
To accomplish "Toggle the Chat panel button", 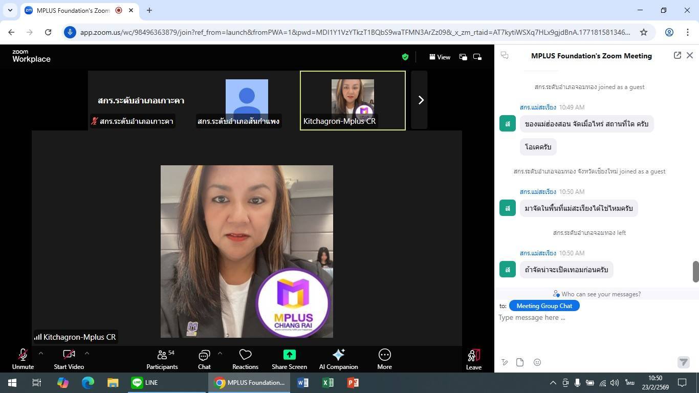I will [x=204, y=355].
